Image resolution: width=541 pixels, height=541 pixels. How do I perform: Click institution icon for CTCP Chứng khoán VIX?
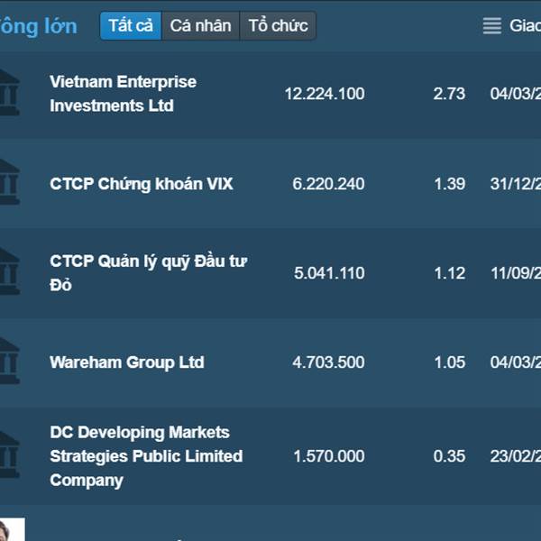(9, 182)
